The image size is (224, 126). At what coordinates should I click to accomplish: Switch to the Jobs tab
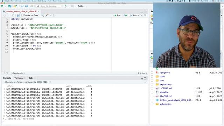[31, 78]
